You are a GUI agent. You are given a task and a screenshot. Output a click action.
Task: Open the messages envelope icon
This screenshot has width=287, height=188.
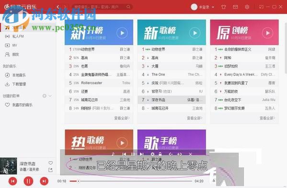click(x=235, y=7)
